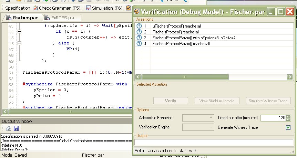Click the file icon on the ExRTSS.par tab

coord(47,18)
